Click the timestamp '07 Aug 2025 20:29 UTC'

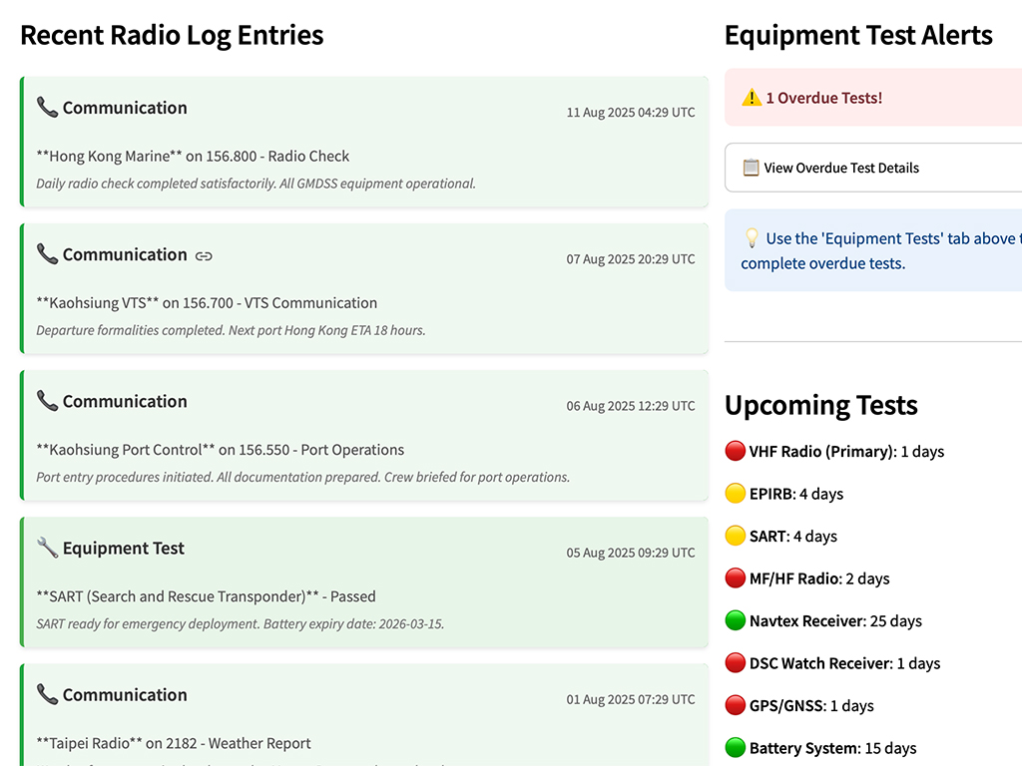click(x=631, y=258)
